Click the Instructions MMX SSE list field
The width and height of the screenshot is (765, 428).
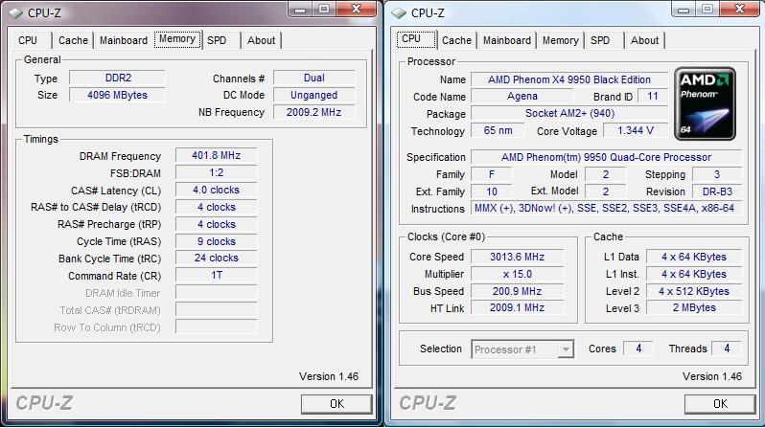point(606,208)
